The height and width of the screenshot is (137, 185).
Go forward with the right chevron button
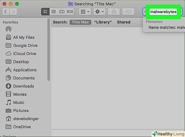[13, 12]
